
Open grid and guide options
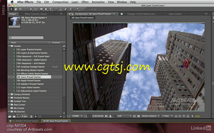coord(85,116)
